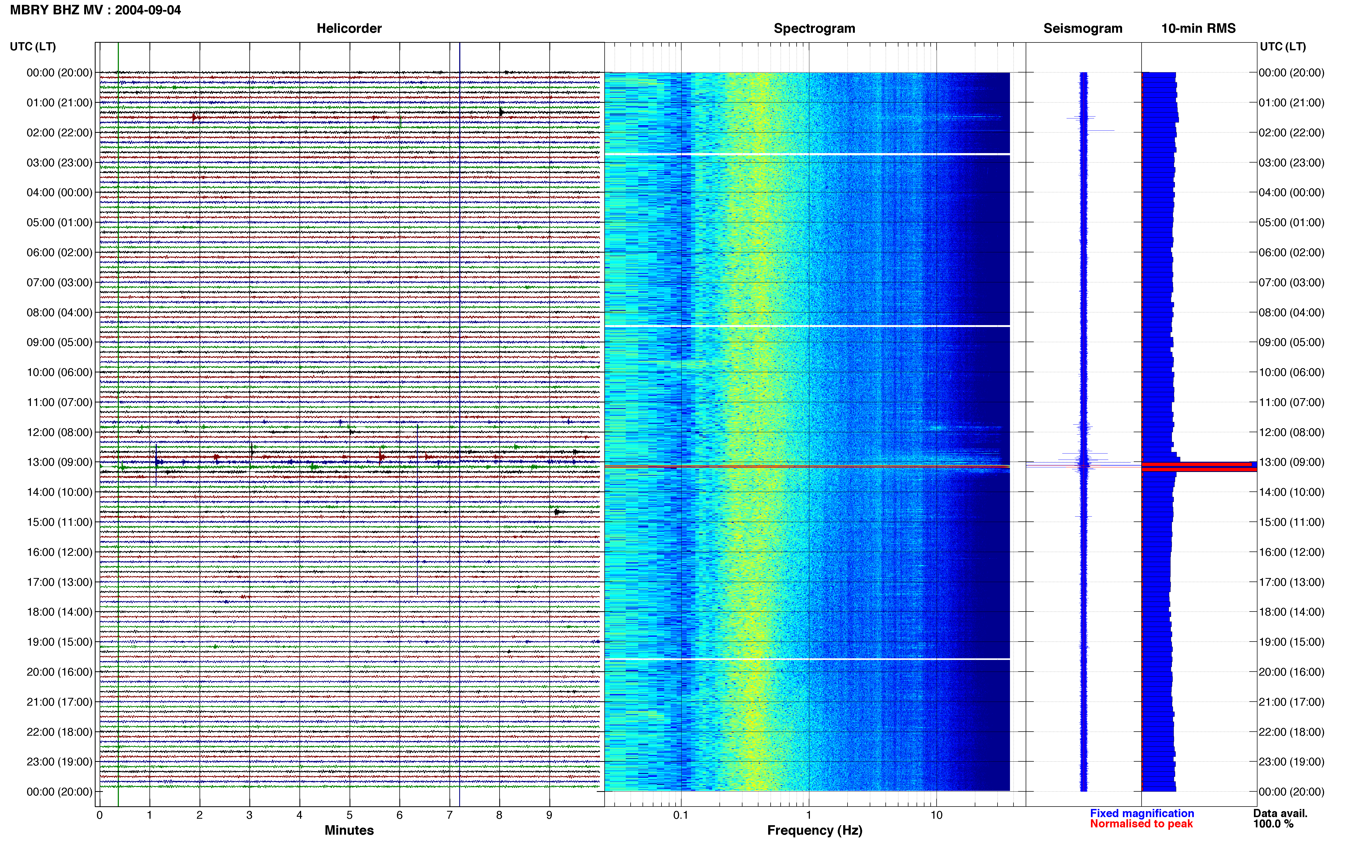This screenshot has width=1359, height=849.
Task: Click the left 19:00 (15:00) time label
Action: (60, 642)
